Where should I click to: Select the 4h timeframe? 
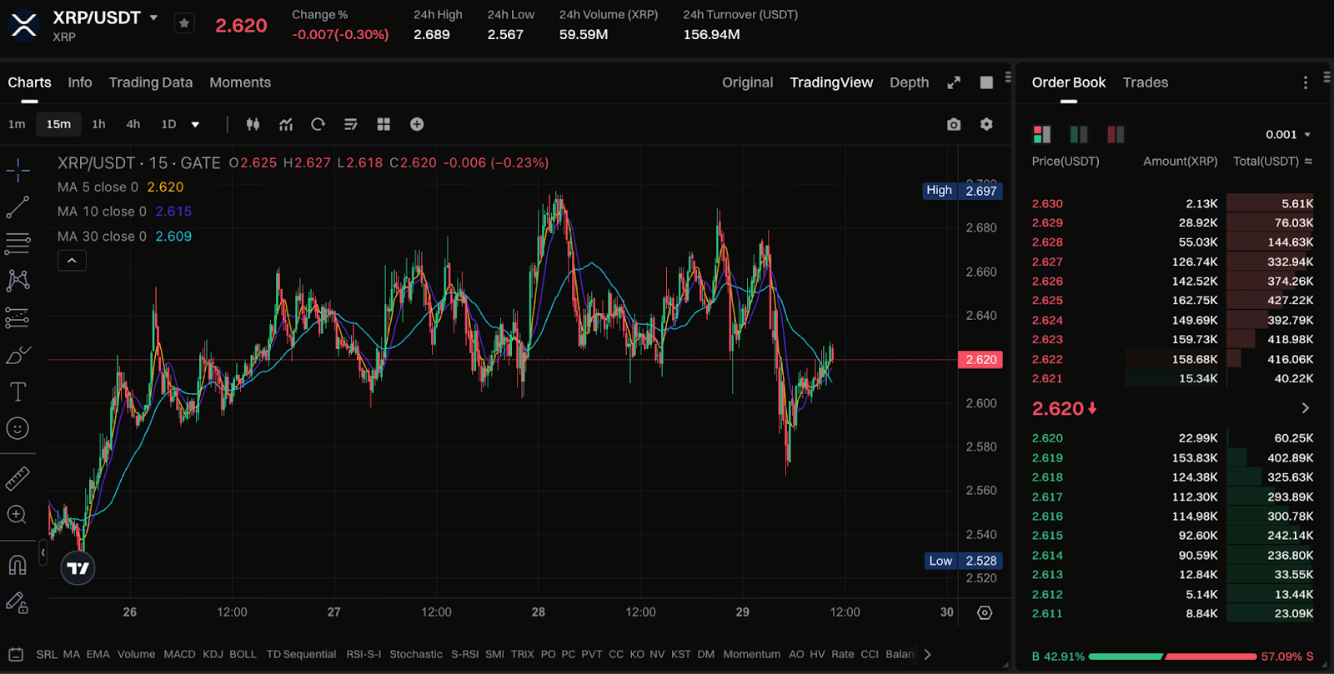133,124
